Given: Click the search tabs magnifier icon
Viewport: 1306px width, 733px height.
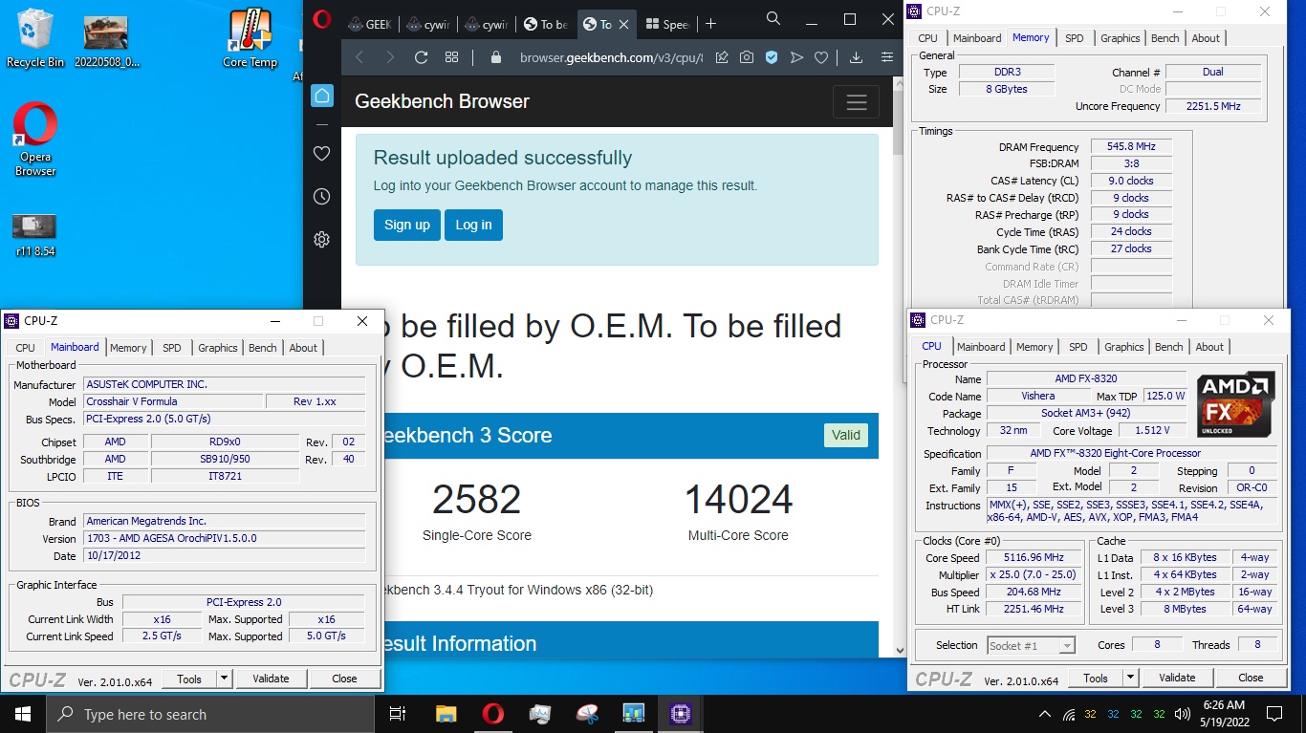Looking at the screenshot, I should pyautogui.click(x=773, y=19).
